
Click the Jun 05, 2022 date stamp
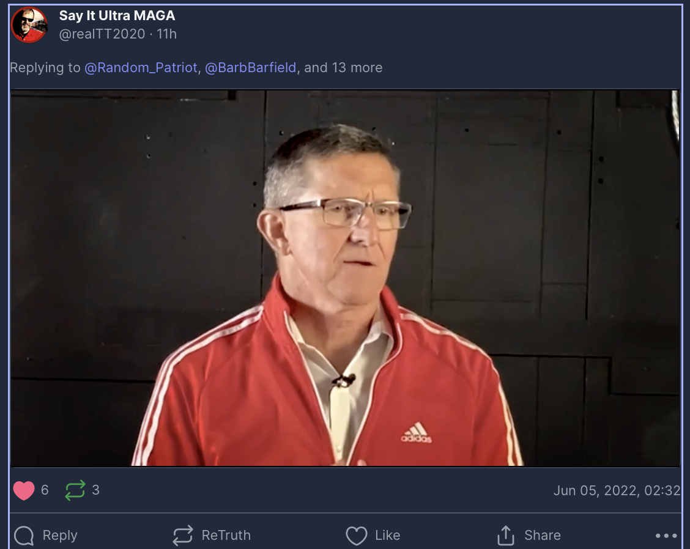[x=617, y=490]
